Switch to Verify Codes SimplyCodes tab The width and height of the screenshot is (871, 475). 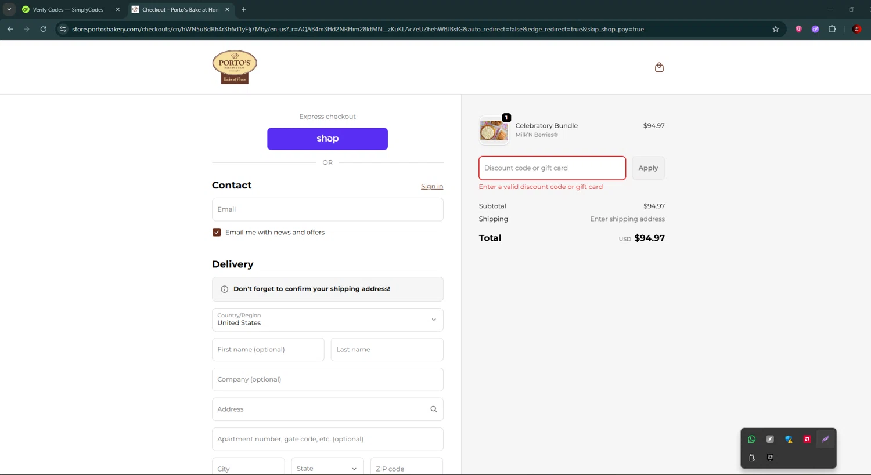click(x=69, y=9)
